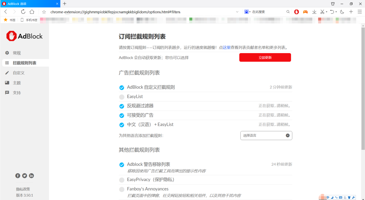Viewport: 365px width, 200px height.
Task: Uncheck Adblock 警告移除列表
Action: click(122, 164)
